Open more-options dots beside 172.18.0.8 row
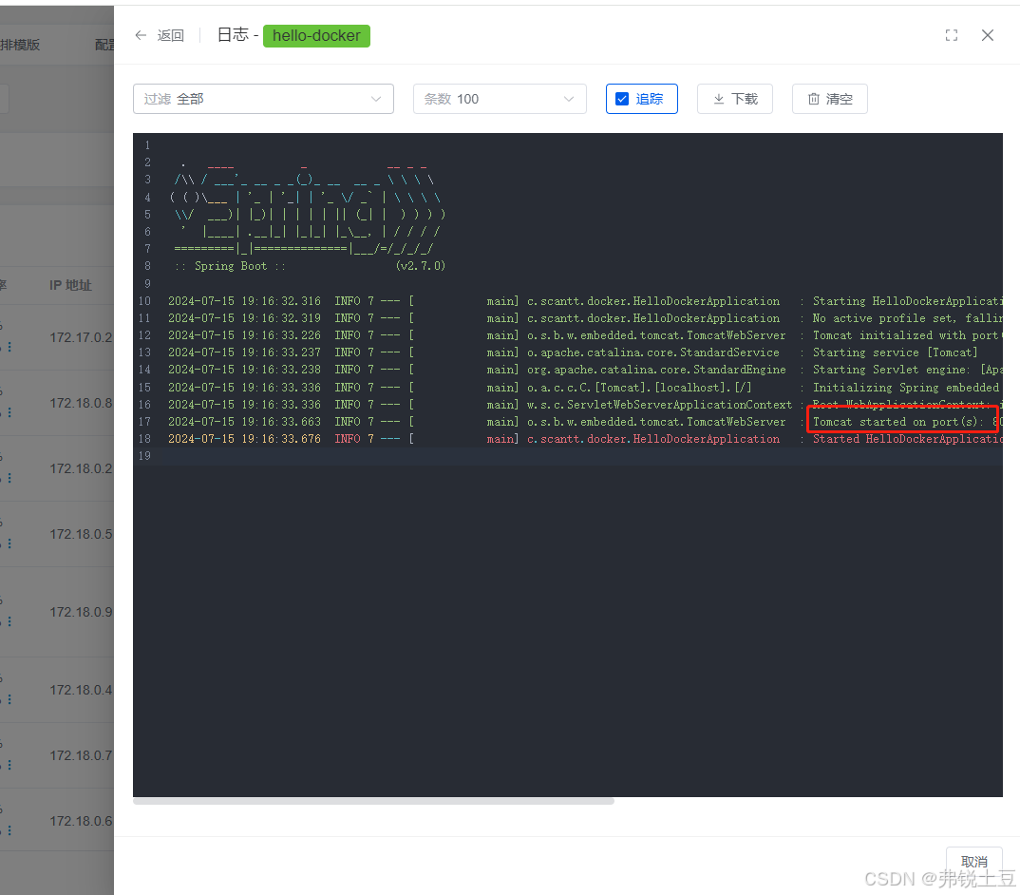The width and height of the screenshot is (1020, 895). tap(9, 412)
